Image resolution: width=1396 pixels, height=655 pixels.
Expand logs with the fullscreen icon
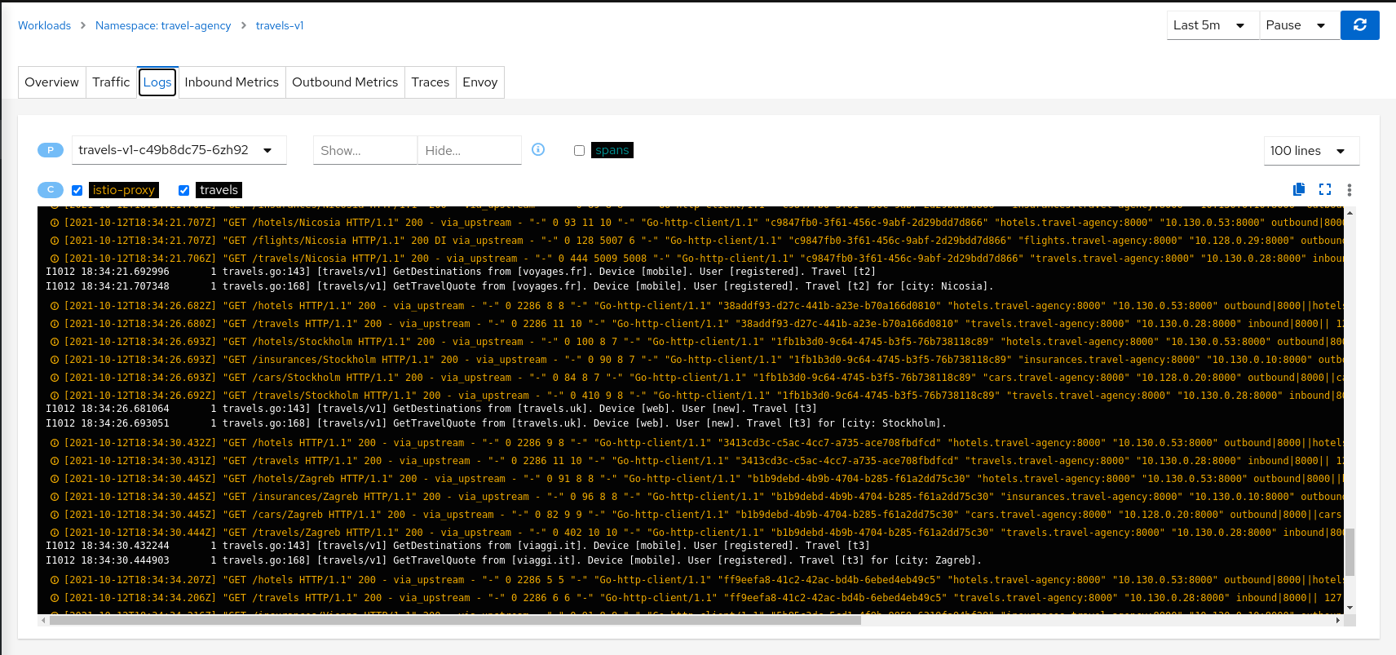point(1325,189)
